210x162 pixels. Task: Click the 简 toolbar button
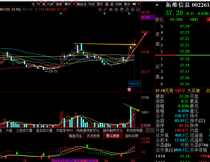coord(44,4)
